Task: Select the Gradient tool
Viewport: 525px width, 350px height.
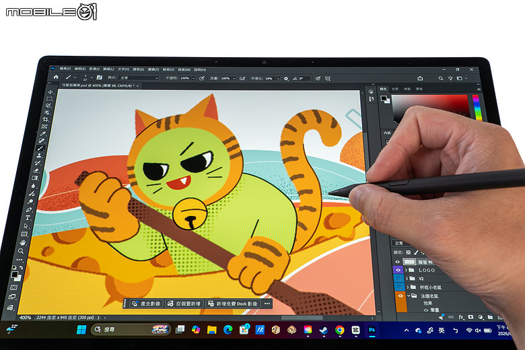Action: pyautogui.click(x=35, y=178)
